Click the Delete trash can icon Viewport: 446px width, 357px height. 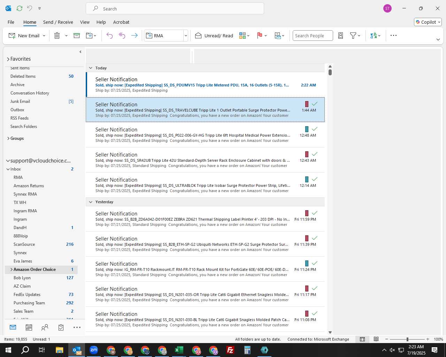(57, 36)
